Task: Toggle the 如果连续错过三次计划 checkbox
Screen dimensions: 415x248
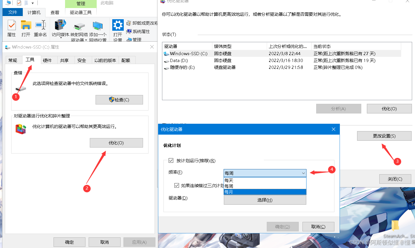Action: 177,185
